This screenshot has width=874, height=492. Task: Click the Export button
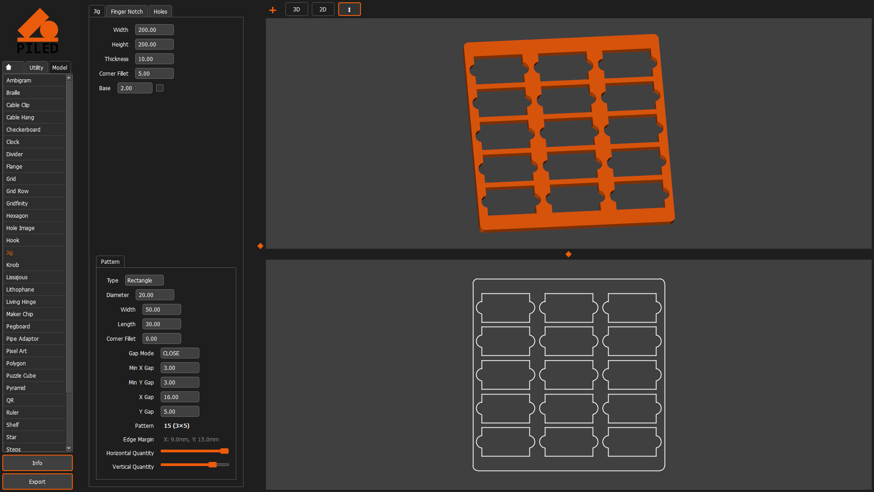pyautogui.click(x=37, y=482)
